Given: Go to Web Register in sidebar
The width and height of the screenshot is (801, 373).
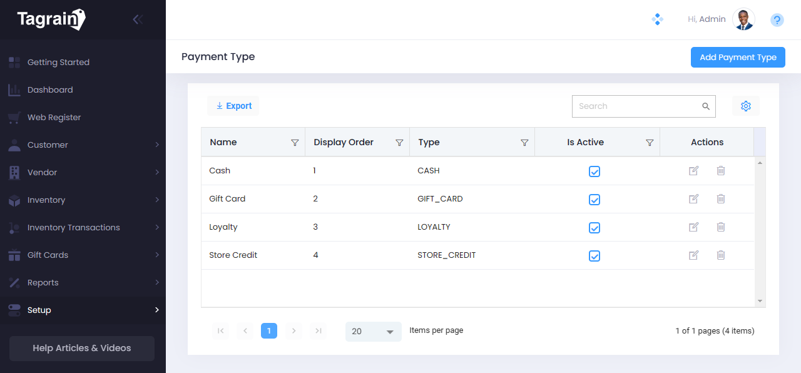Looking at the screenshot, I should click(54, 118).
